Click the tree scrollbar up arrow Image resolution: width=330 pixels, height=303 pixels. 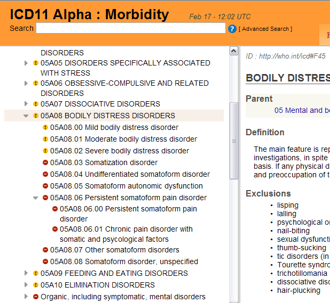tap(234, 51)
